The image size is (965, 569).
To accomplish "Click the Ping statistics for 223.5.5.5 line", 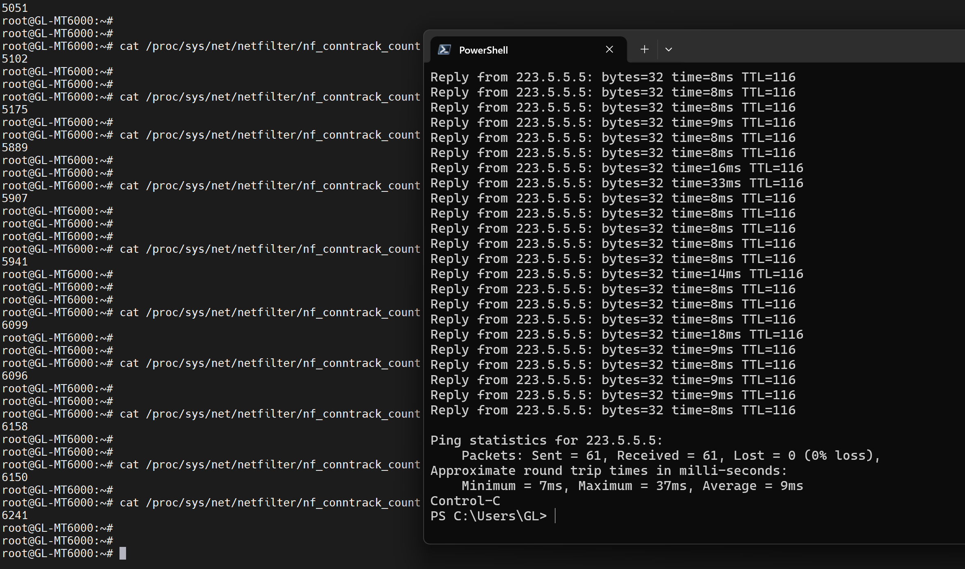I will click(x=546, y=441).
